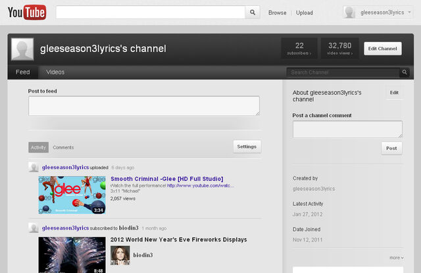This screenshot has height=273, width=421.
Task: Open the account dropdown arrow by gleeseason3lyrics
Action: pos(409,12)
